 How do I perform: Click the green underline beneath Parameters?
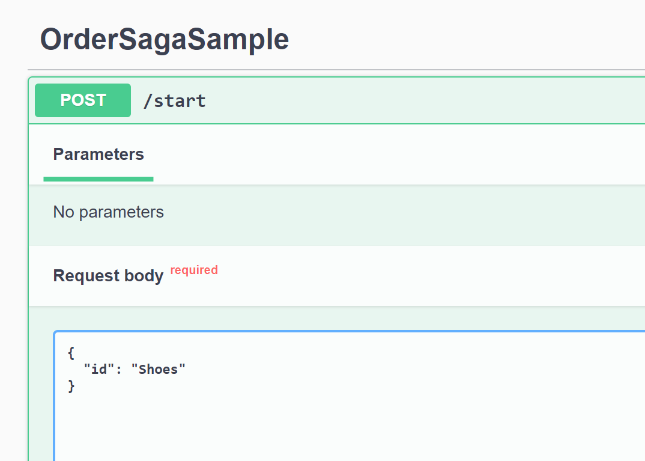point(98,179)
